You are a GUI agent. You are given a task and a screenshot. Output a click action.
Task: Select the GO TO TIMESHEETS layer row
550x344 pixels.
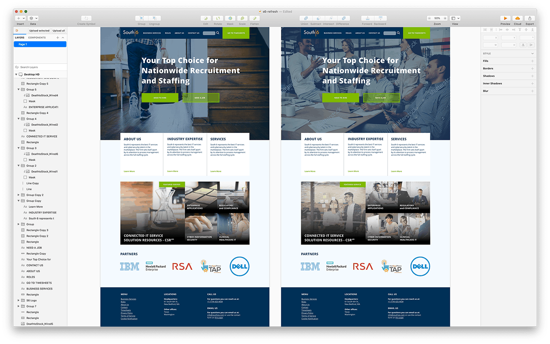(x=40, y=283)
